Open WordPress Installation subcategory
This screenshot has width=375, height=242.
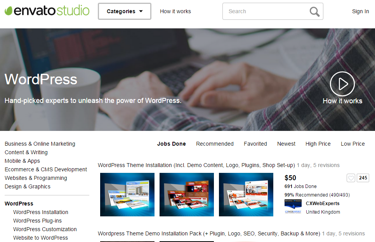point(41,212)
